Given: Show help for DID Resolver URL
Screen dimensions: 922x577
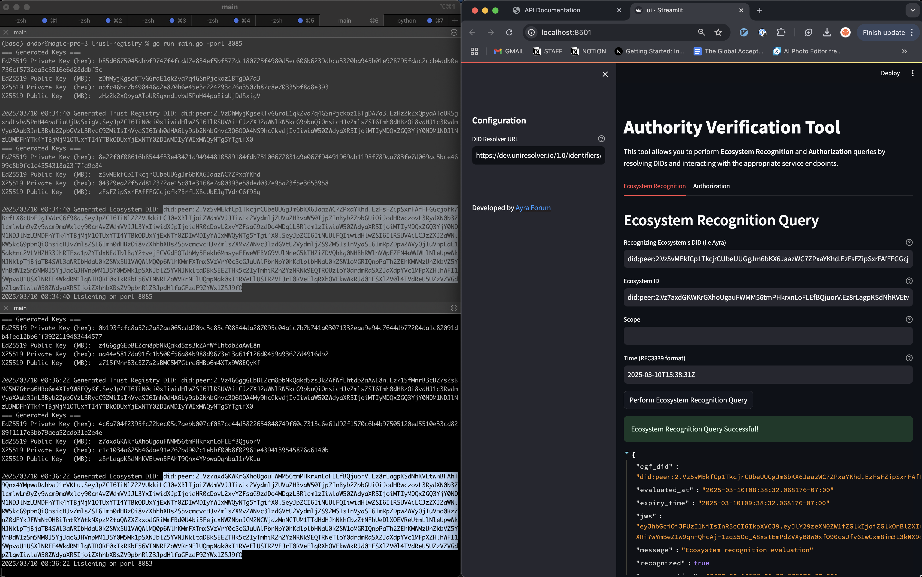Looking at the screenshot, I should (x=601, y=139).
